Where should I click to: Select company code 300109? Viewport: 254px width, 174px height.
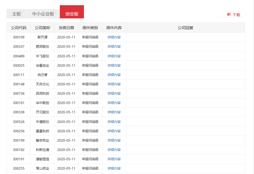pyautogui.click(x=19, y=37)
